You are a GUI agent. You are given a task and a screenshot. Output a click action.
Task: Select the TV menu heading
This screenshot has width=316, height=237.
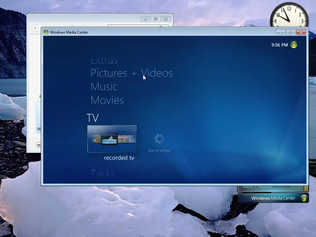coord(93,118)
